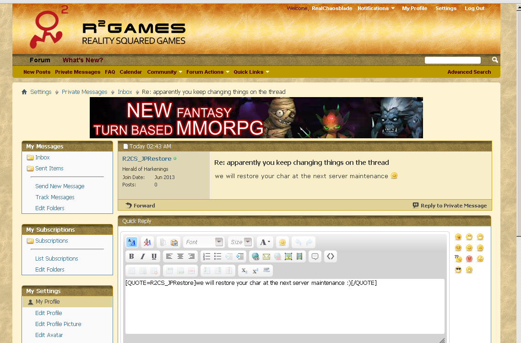Open the text color picker

[265, 242]
